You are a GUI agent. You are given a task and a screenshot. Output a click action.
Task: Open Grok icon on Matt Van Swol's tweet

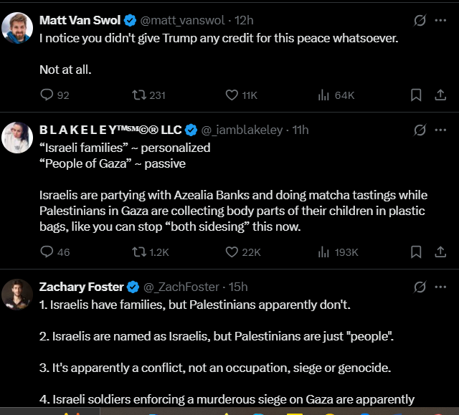[420, 20]
